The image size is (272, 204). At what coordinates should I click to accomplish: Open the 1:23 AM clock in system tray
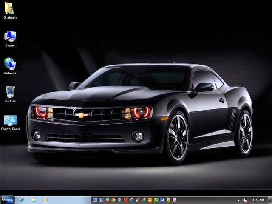(258, 200)
